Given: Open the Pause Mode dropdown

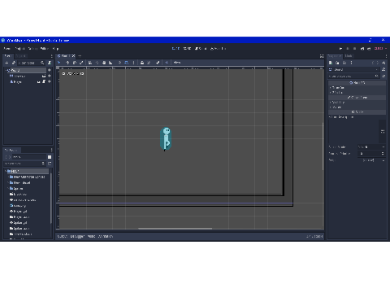Looking at the screenshot, I should [x=371, y=146].
